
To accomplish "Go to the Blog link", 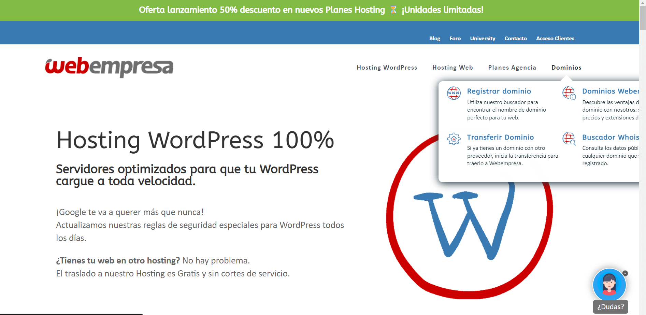I will point(435,39).
